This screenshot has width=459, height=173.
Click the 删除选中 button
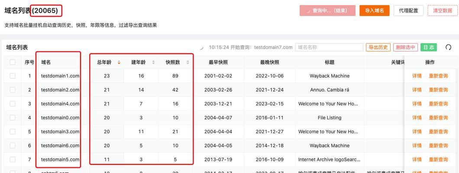405,47
